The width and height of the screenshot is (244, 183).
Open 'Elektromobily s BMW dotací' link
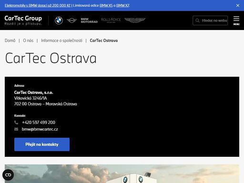(x=38, y=5)
